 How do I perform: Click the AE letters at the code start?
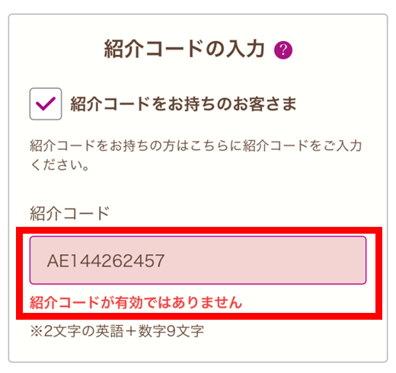tap(58, 260)
